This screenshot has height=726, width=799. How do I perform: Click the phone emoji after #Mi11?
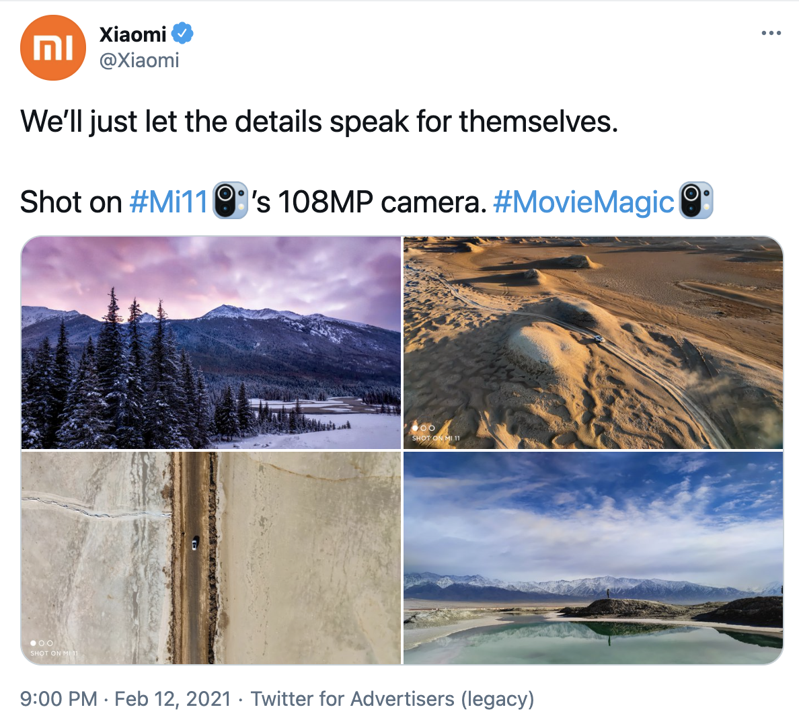click(230, 201)
